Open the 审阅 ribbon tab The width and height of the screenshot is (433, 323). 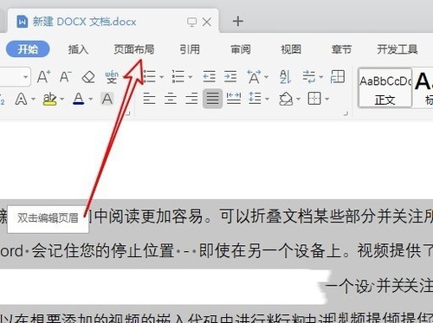(241, 49)
